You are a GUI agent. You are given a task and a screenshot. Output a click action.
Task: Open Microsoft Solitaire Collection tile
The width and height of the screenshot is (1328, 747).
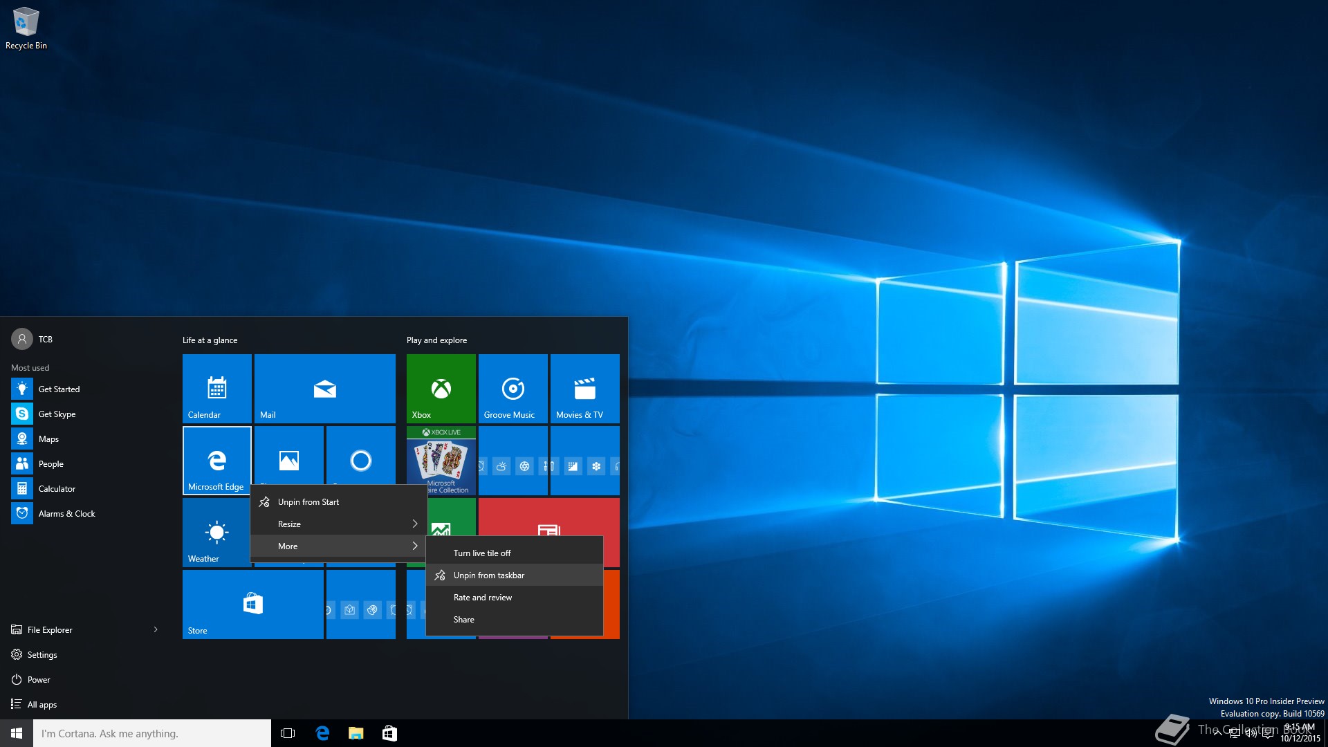click(441, 461)
